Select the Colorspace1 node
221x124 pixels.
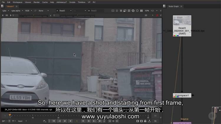[x=182, y=95]
